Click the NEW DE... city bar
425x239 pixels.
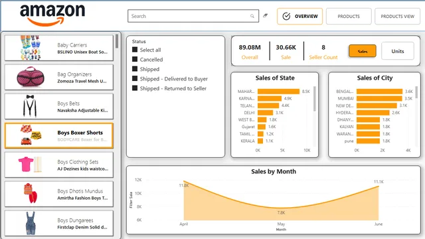pyautogui.click(x=377, y=106)
